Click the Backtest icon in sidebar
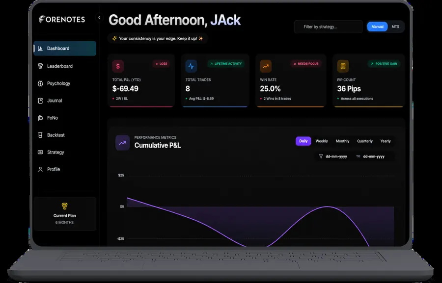This screenshot has height=283, width=442. click(40, 135)
